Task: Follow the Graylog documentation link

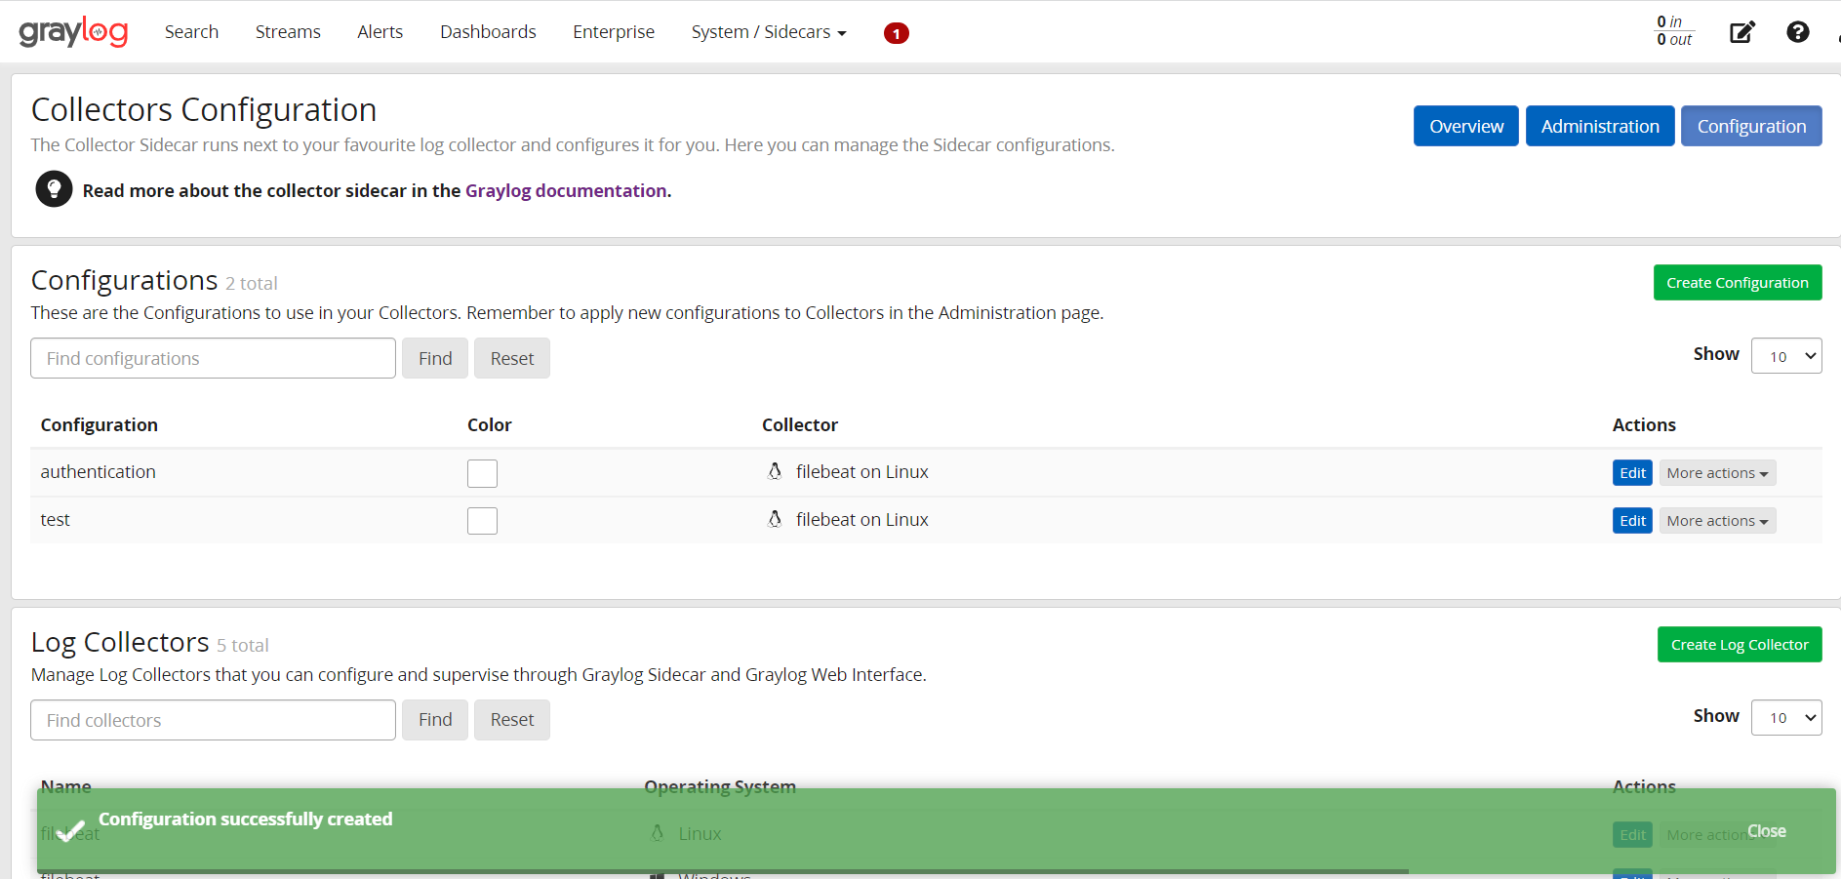Action: [x=566, y=190]
